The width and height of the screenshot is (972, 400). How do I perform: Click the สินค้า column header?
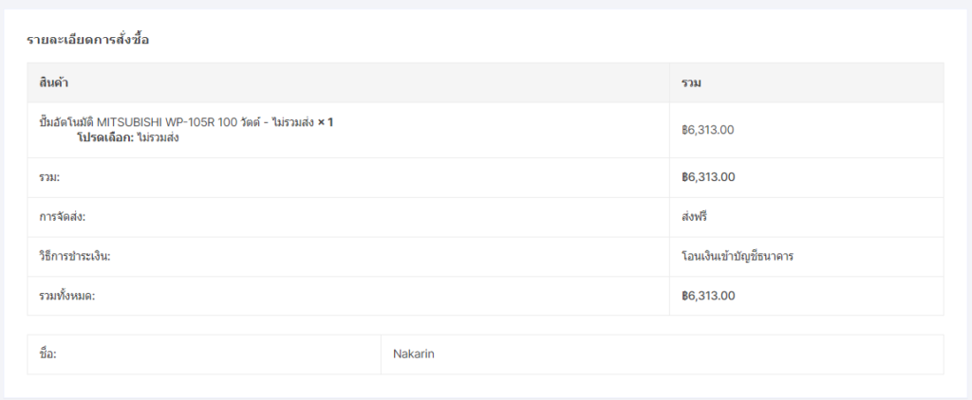click(x=53, y=82)
